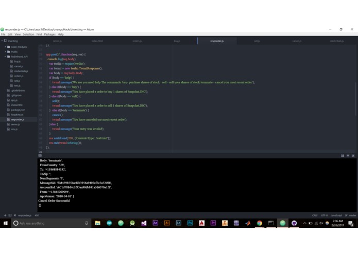Open the View menu
This screenshot has height=254, width=358.
(18, 34)
